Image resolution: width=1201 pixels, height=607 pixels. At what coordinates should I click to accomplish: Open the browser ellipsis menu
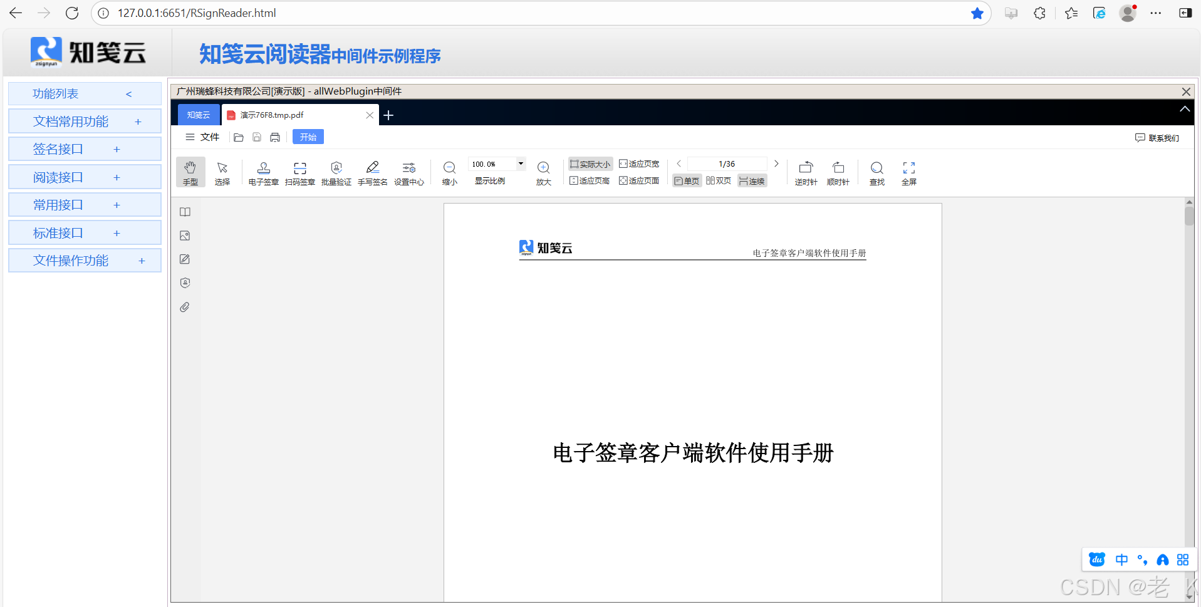tap(1156, 13)
